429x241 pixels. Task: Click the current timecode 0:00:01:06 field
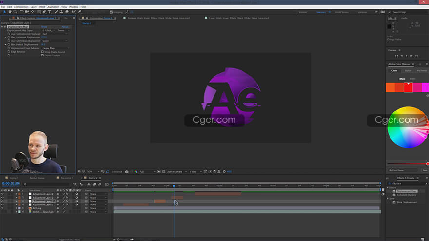(11, 183)
